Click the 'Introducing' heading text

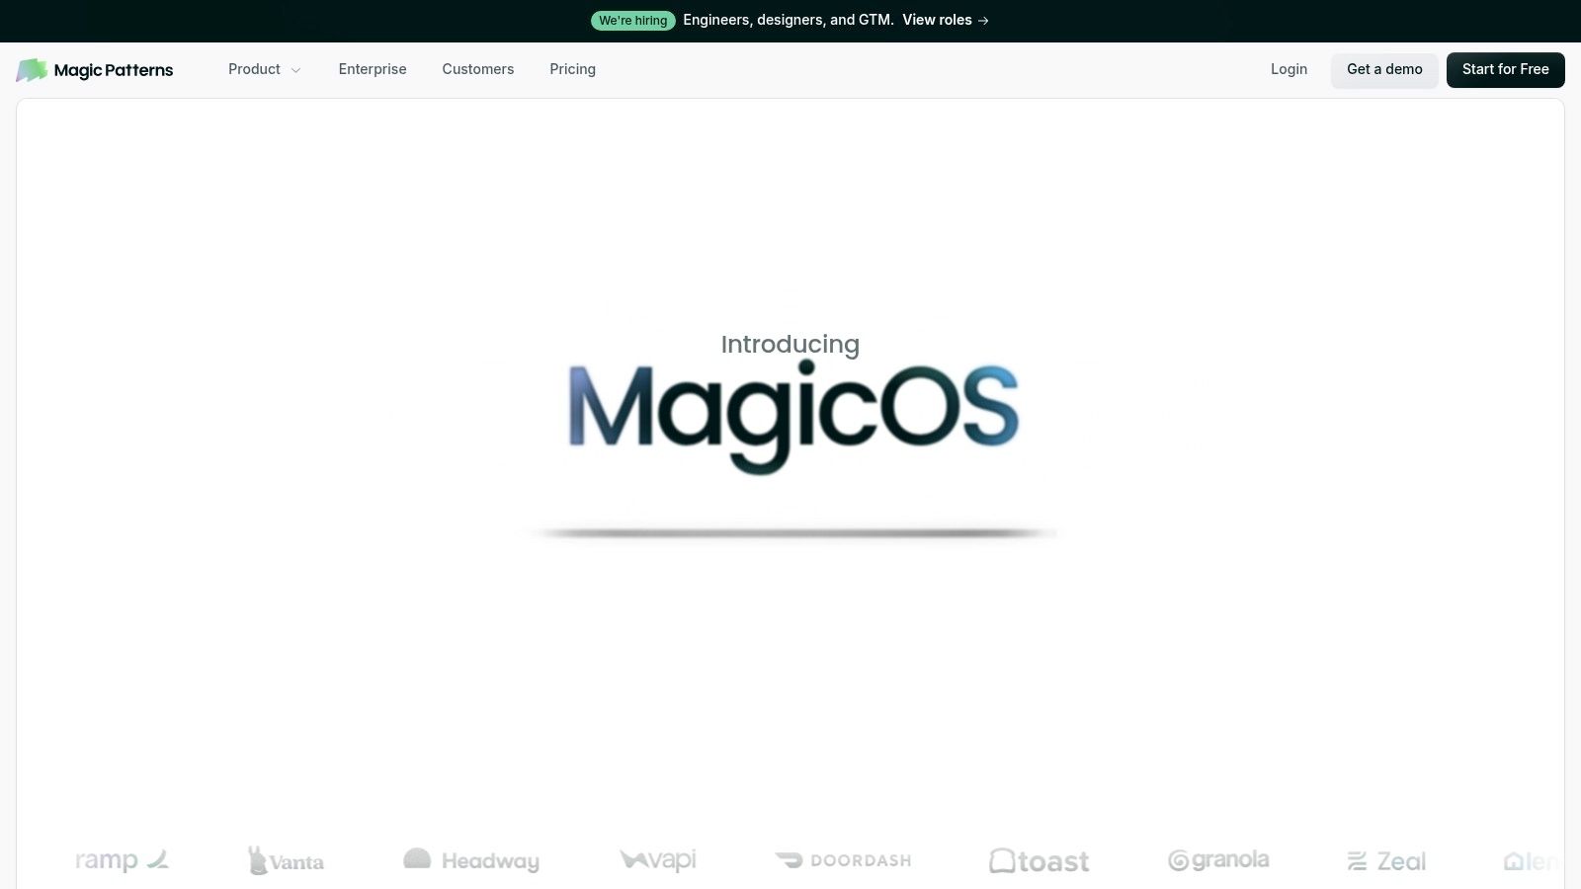(790, 344)
